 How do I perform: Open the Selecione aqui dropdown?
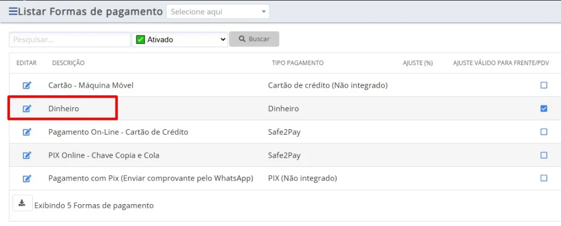[218, 11]
